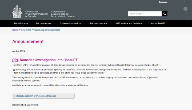
Task: Switch language via the Français link
Action: pyautogui.click(x=163, y=2)
